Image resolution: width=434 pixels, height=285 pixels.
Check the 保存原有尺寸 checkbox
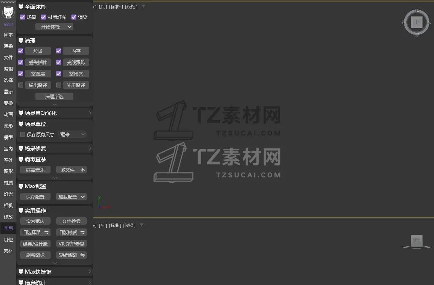22,134
